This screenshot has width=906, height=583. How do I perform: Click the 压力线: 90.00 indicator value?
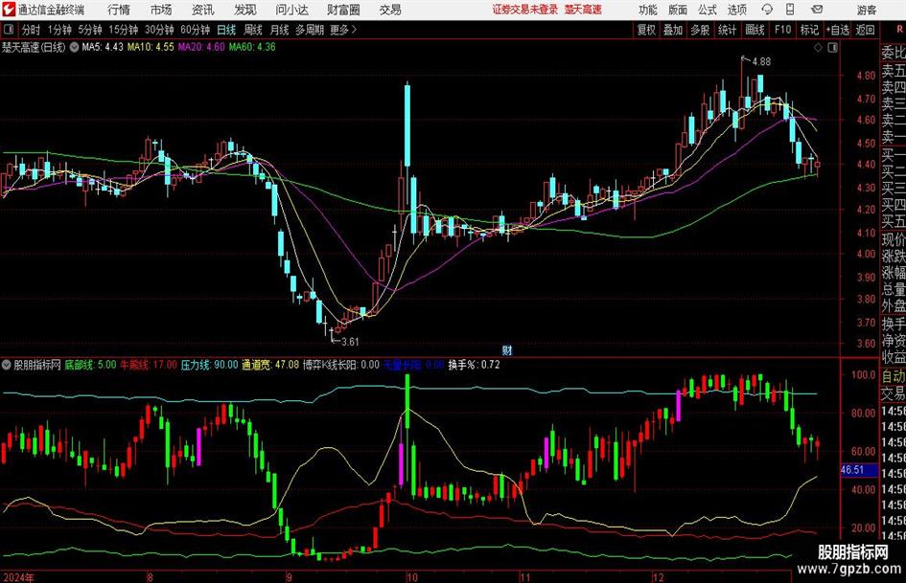click(x=209, y=365)
